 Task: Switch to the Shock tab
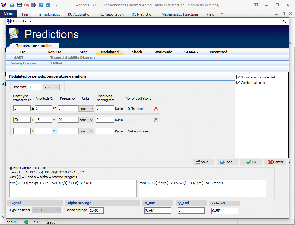tap(137, 52)
